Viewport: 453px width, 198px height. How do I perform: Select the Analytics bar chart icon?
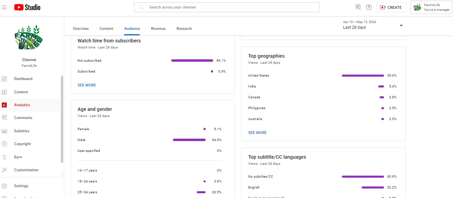[x=4, y=105]
